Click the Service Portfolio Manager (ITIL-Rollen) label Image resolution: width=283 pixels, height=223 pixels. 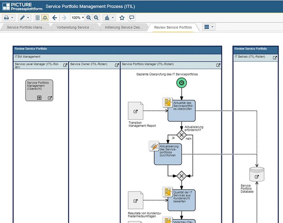coord(147,64)
